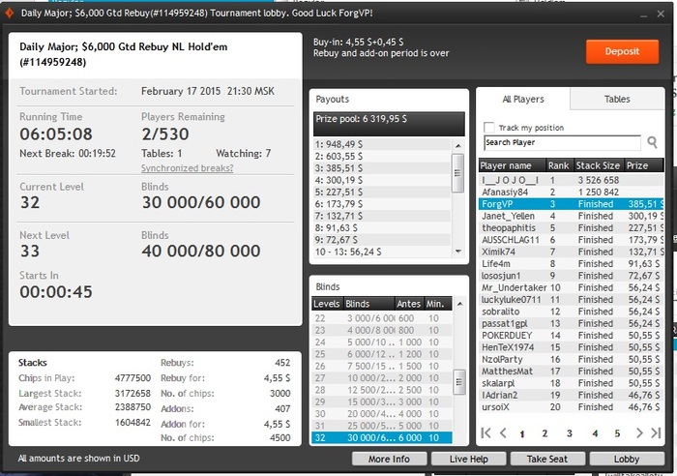677x476 pixels.
Task: Select highlighted blinds level 32 row
Action: click(382, 437)
